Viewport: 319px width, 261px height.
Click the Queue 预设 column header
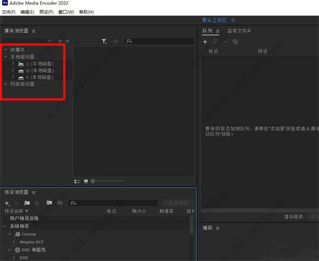pyautogui.click(x=263, y=51)
